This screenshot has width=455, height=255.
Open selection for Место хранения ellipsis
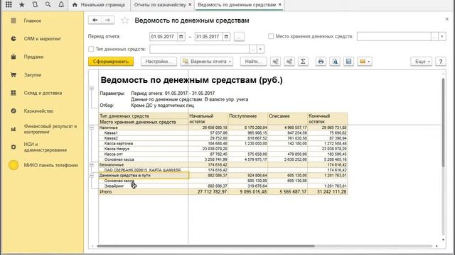(434, 36)
